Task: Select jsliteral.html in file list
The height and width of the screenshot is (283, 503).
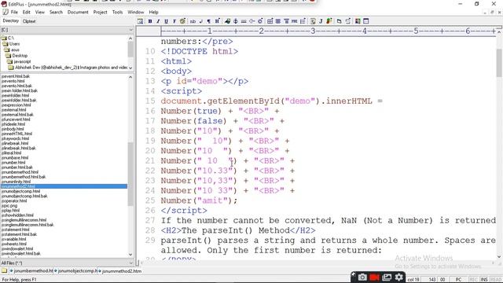Action: tap(12, 153)
